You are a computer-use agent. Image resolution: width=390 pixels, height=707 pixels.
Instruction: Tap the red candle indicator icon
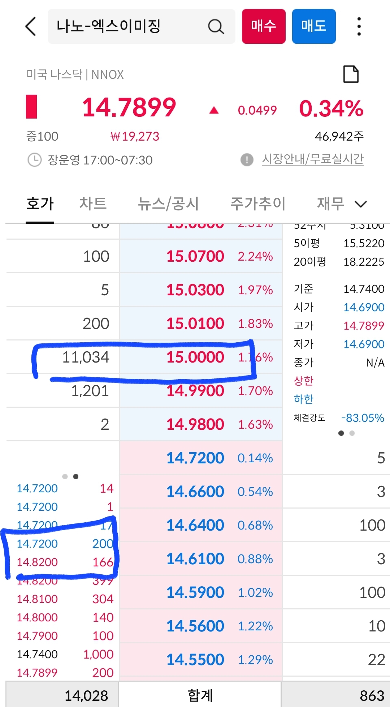coord(31,107)
